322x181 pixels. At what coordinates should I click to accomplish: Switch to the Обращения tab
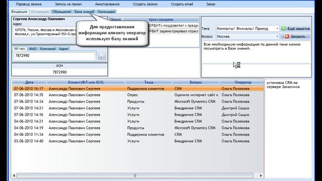click(61, 12)
